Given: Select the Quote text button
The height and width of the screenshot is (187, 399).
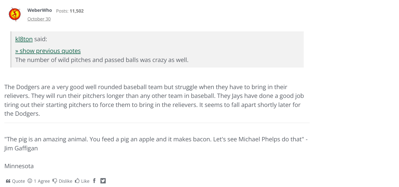Looking at the screenshot, I should pyautogui.click(x=19, y=181).
